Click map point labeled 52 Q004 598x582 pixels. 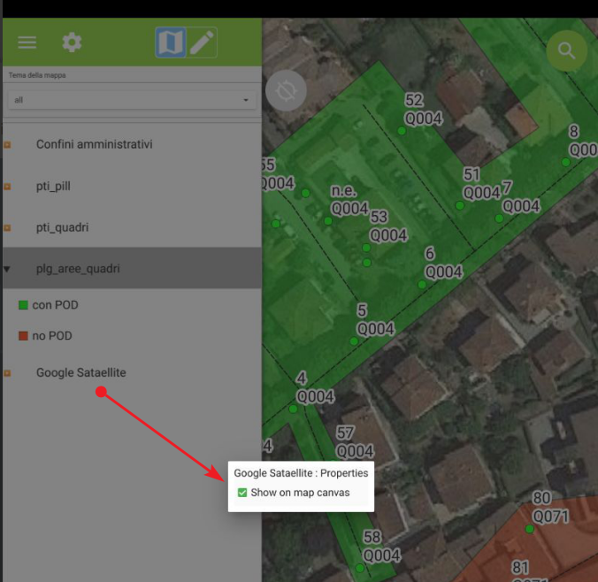402,130
